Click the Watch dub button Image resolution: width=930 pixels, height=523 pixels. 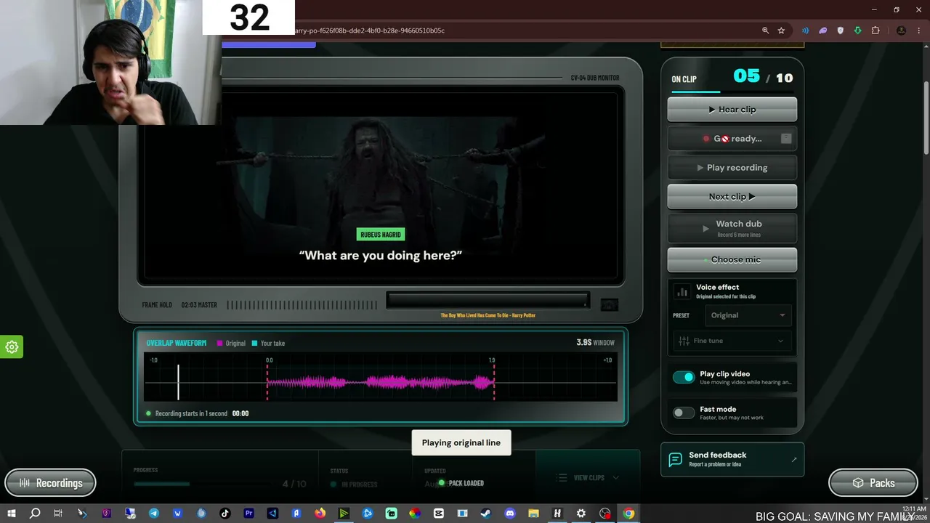point(732,228)
